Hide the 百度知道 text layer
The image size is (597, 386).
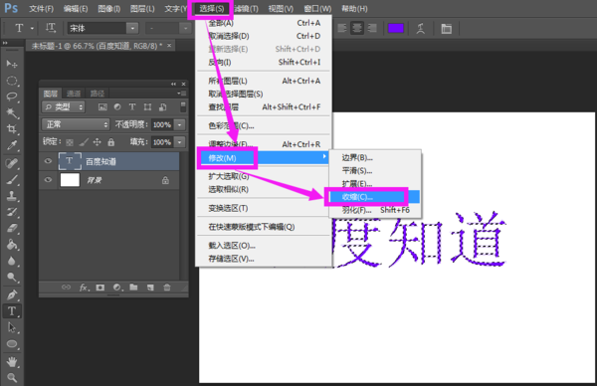pos(48,161)
